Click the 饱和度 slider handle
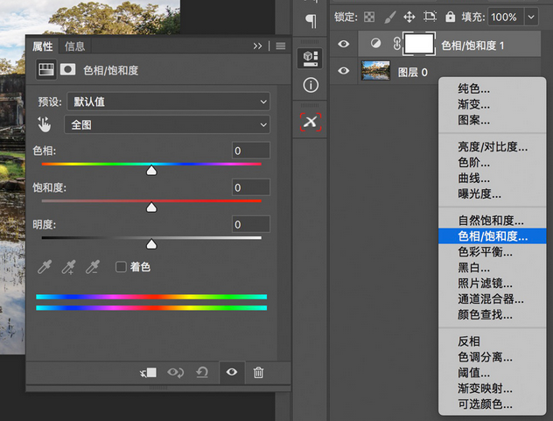Screen dimensions: 553x421 point(151,207)
